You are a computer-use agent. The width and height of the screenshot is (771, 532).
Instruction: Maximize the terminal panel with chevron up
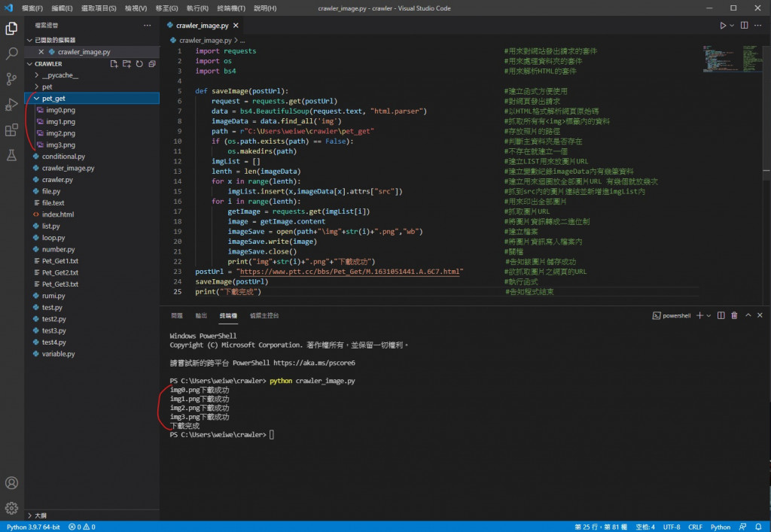coord(748,315)
